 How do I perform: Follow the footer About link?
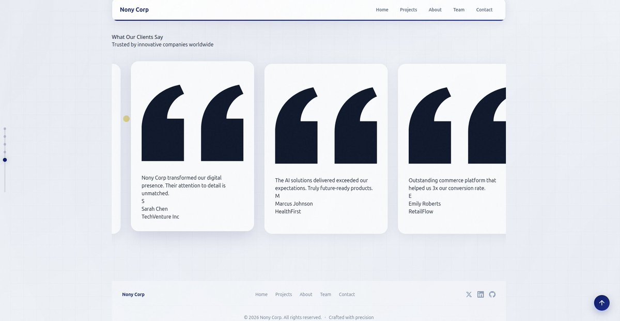coord(306,295)
